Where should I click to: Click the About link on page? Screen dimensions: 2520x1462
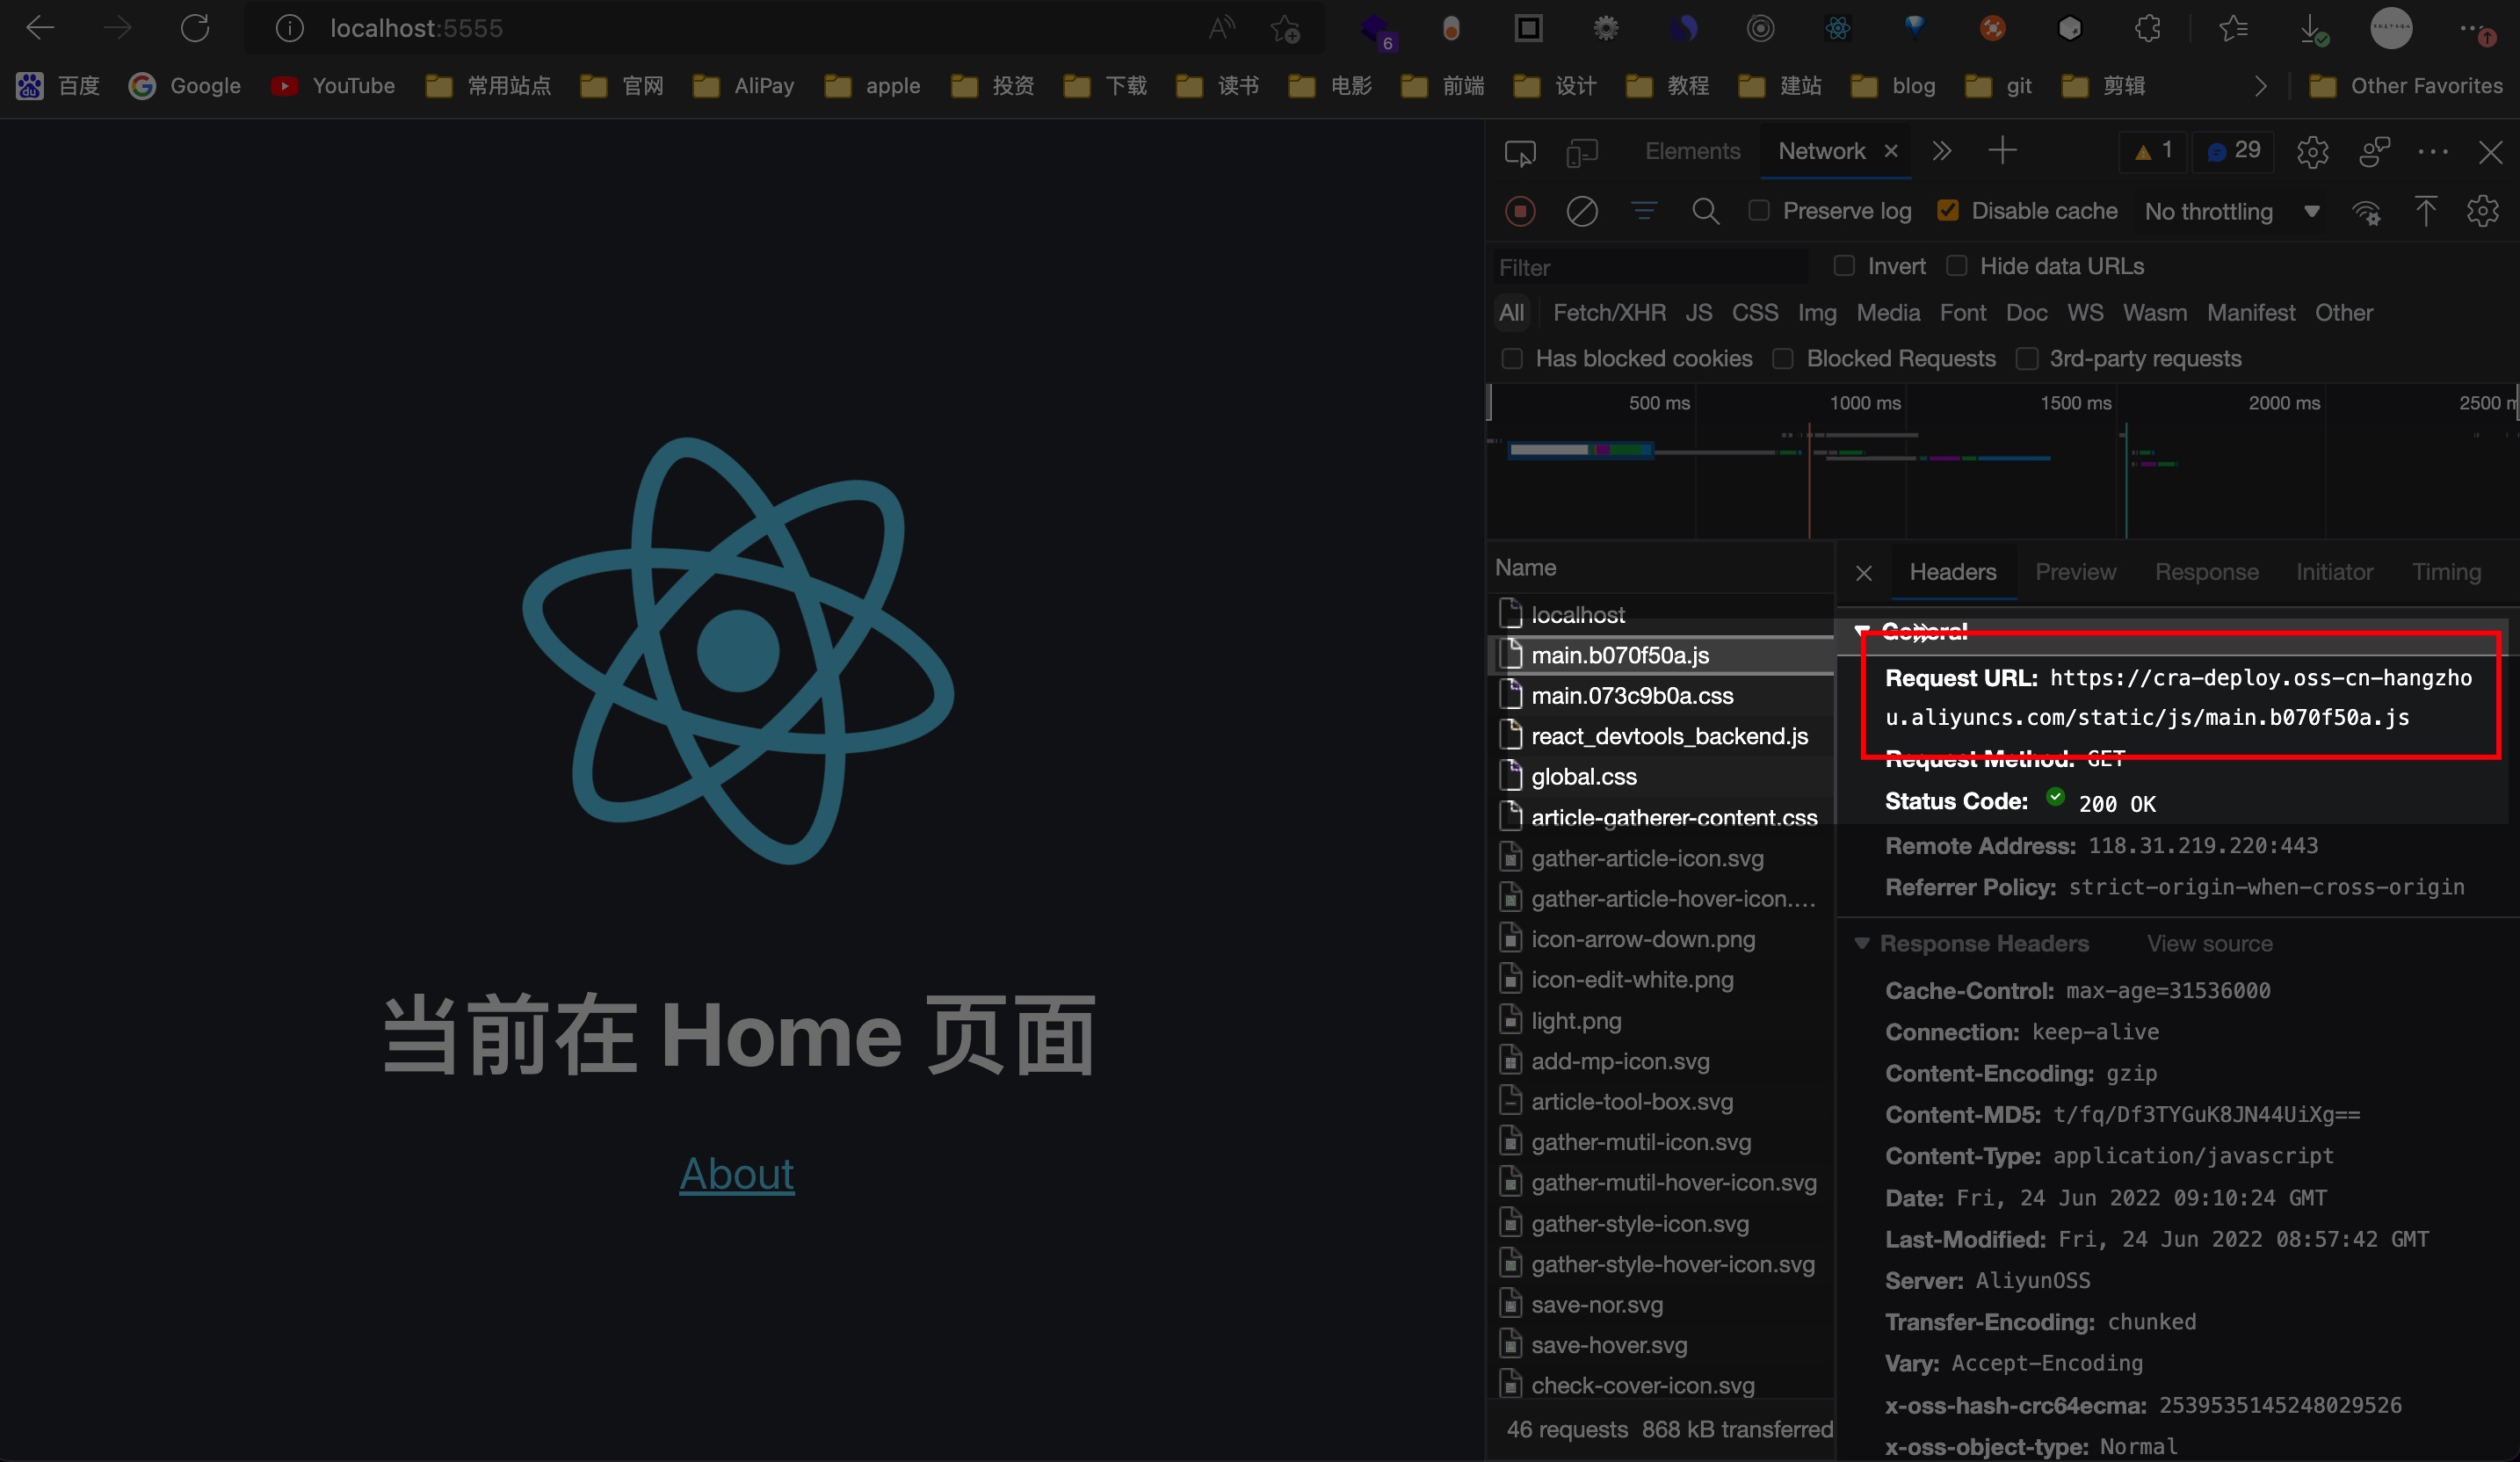(x=737, y=1174)
